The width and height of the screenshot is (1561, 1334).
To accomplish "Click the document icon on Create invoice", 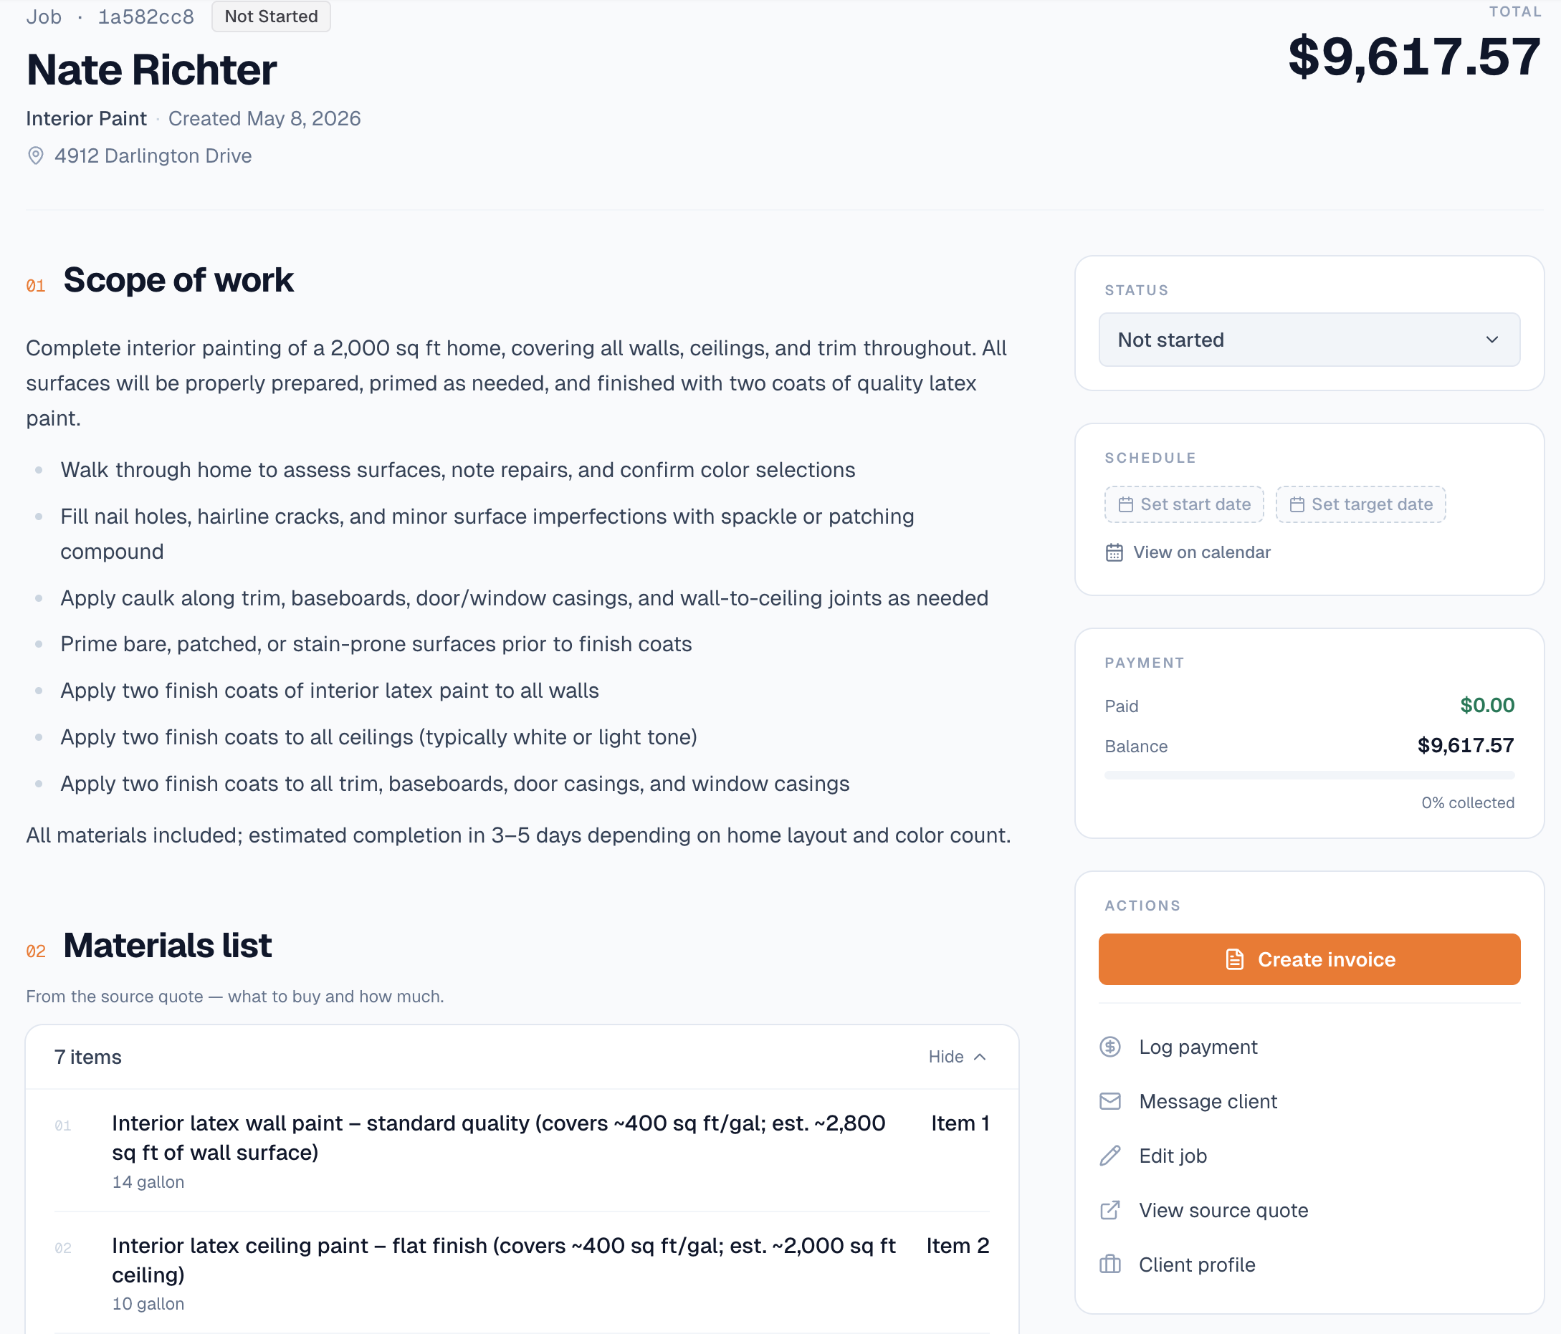I will (x=1234, y=959).
